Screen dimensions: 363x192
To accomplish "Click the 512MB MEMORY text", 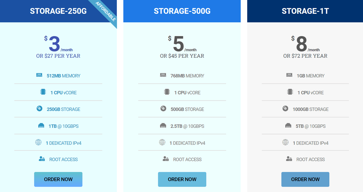I will tap(64, 76).
